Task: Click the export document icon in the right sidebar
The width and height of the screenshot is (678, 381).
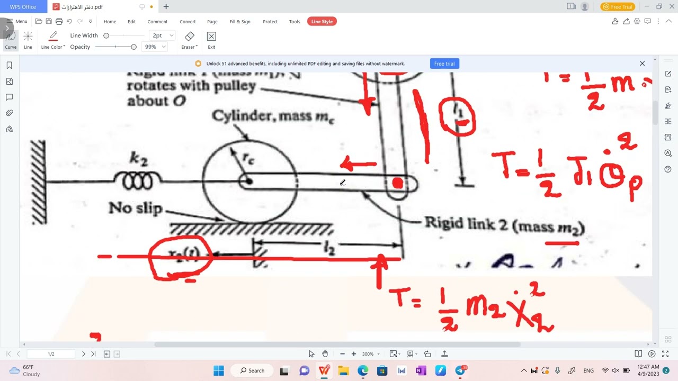Action: 668,89
